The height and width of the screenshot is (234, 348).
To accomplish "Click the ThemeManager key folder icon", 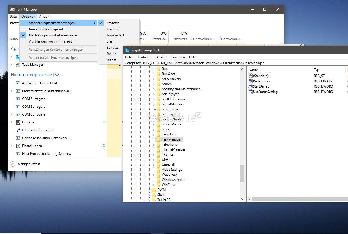I will pyautogui.click(x=158, y=149).
